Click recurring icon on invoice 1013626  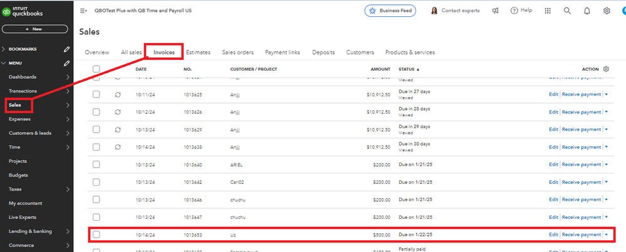tap(118, 113)
